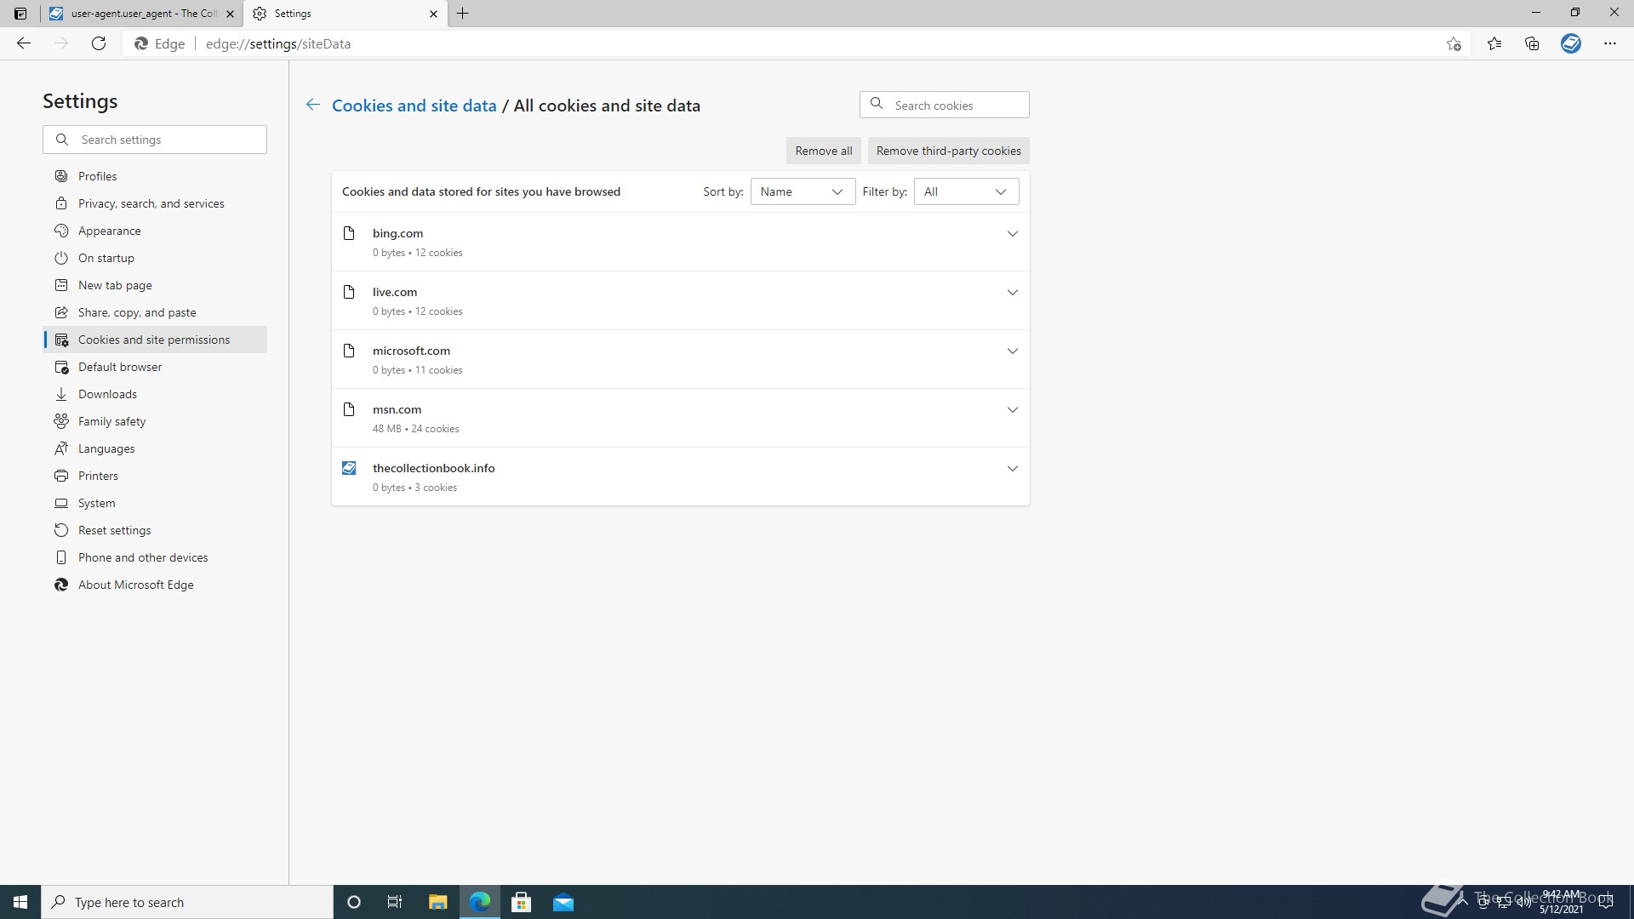Image resolution: width=1634 pixels, height=919 pixels.
Task: Open Printers settings section
Action: [155, 476]
